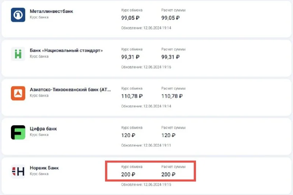
Task: Click АТБ exchange rate 110,78 ₽
Action: coord(132,96)
